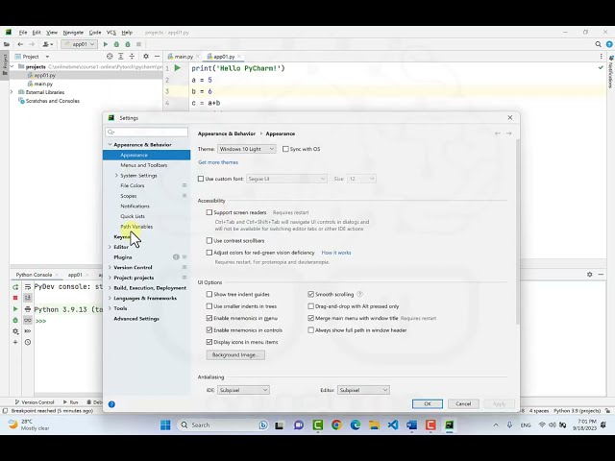Select main.py in Project tree

pos(43,84)
